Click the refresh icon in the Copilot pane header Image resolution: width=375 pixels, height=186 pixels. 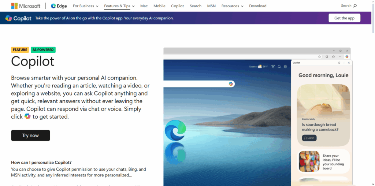click(x=339, y=63)
